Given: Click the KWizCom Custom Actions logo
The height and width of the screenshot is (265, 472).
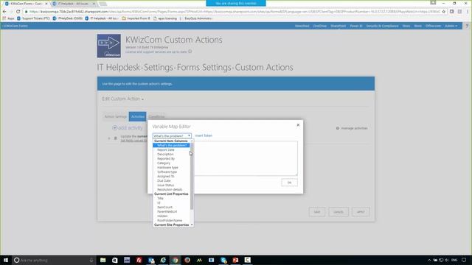Looking at the screenshot, I should 109,46.
